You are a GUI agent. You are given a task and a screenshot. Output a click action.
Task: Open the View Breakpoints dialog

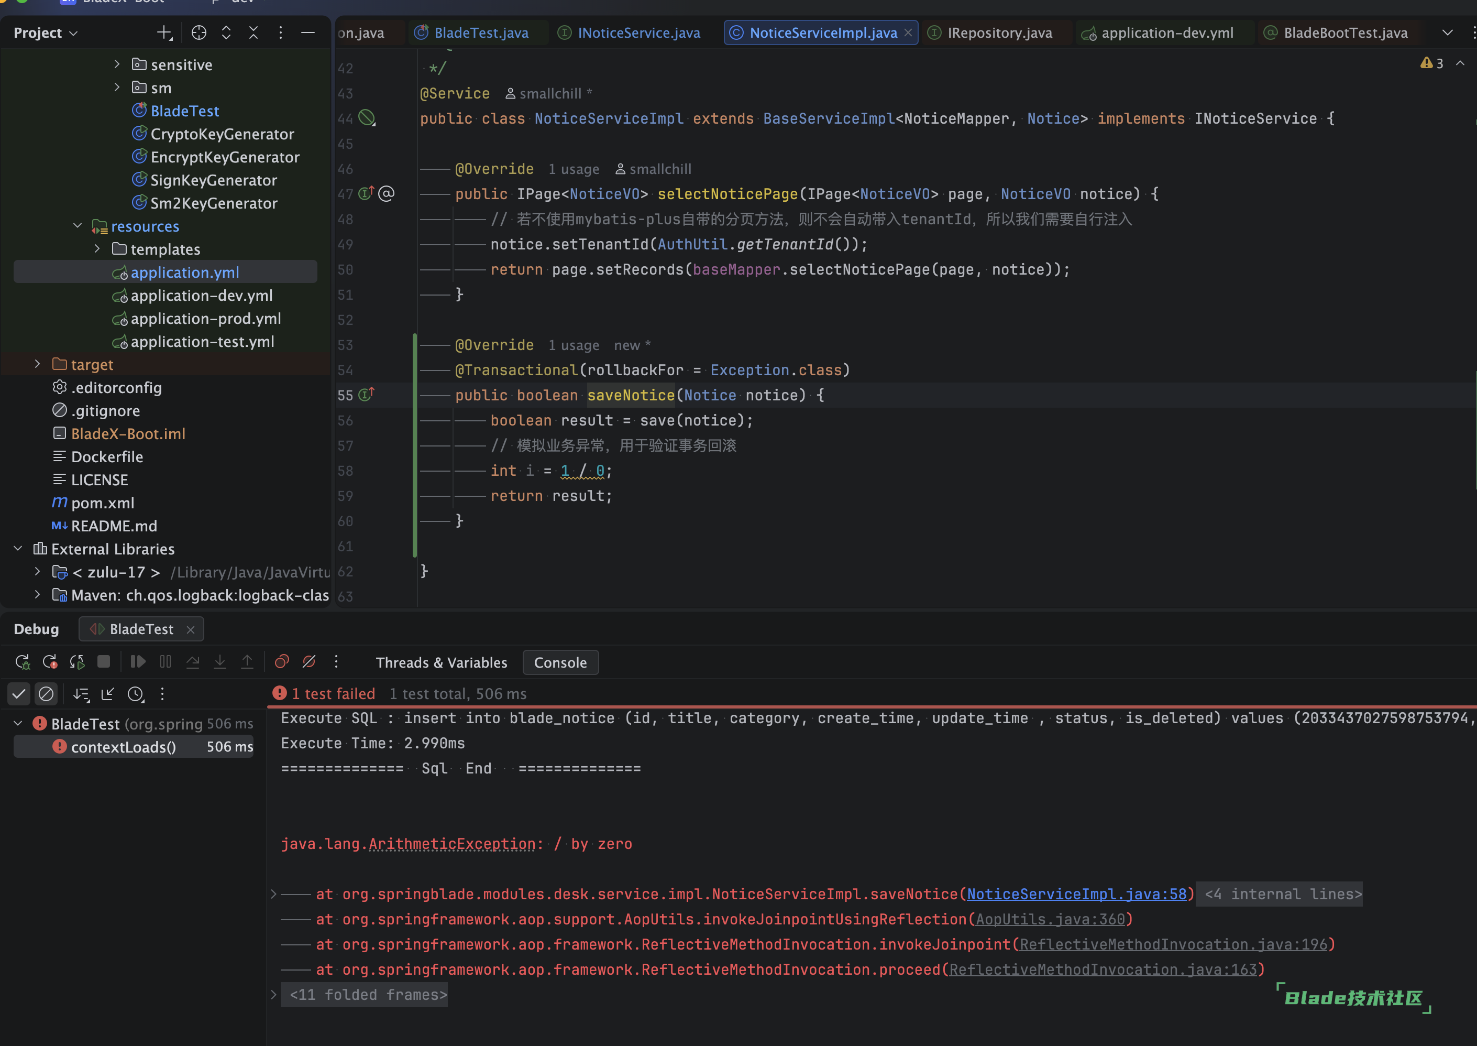[x=282, y=662]
